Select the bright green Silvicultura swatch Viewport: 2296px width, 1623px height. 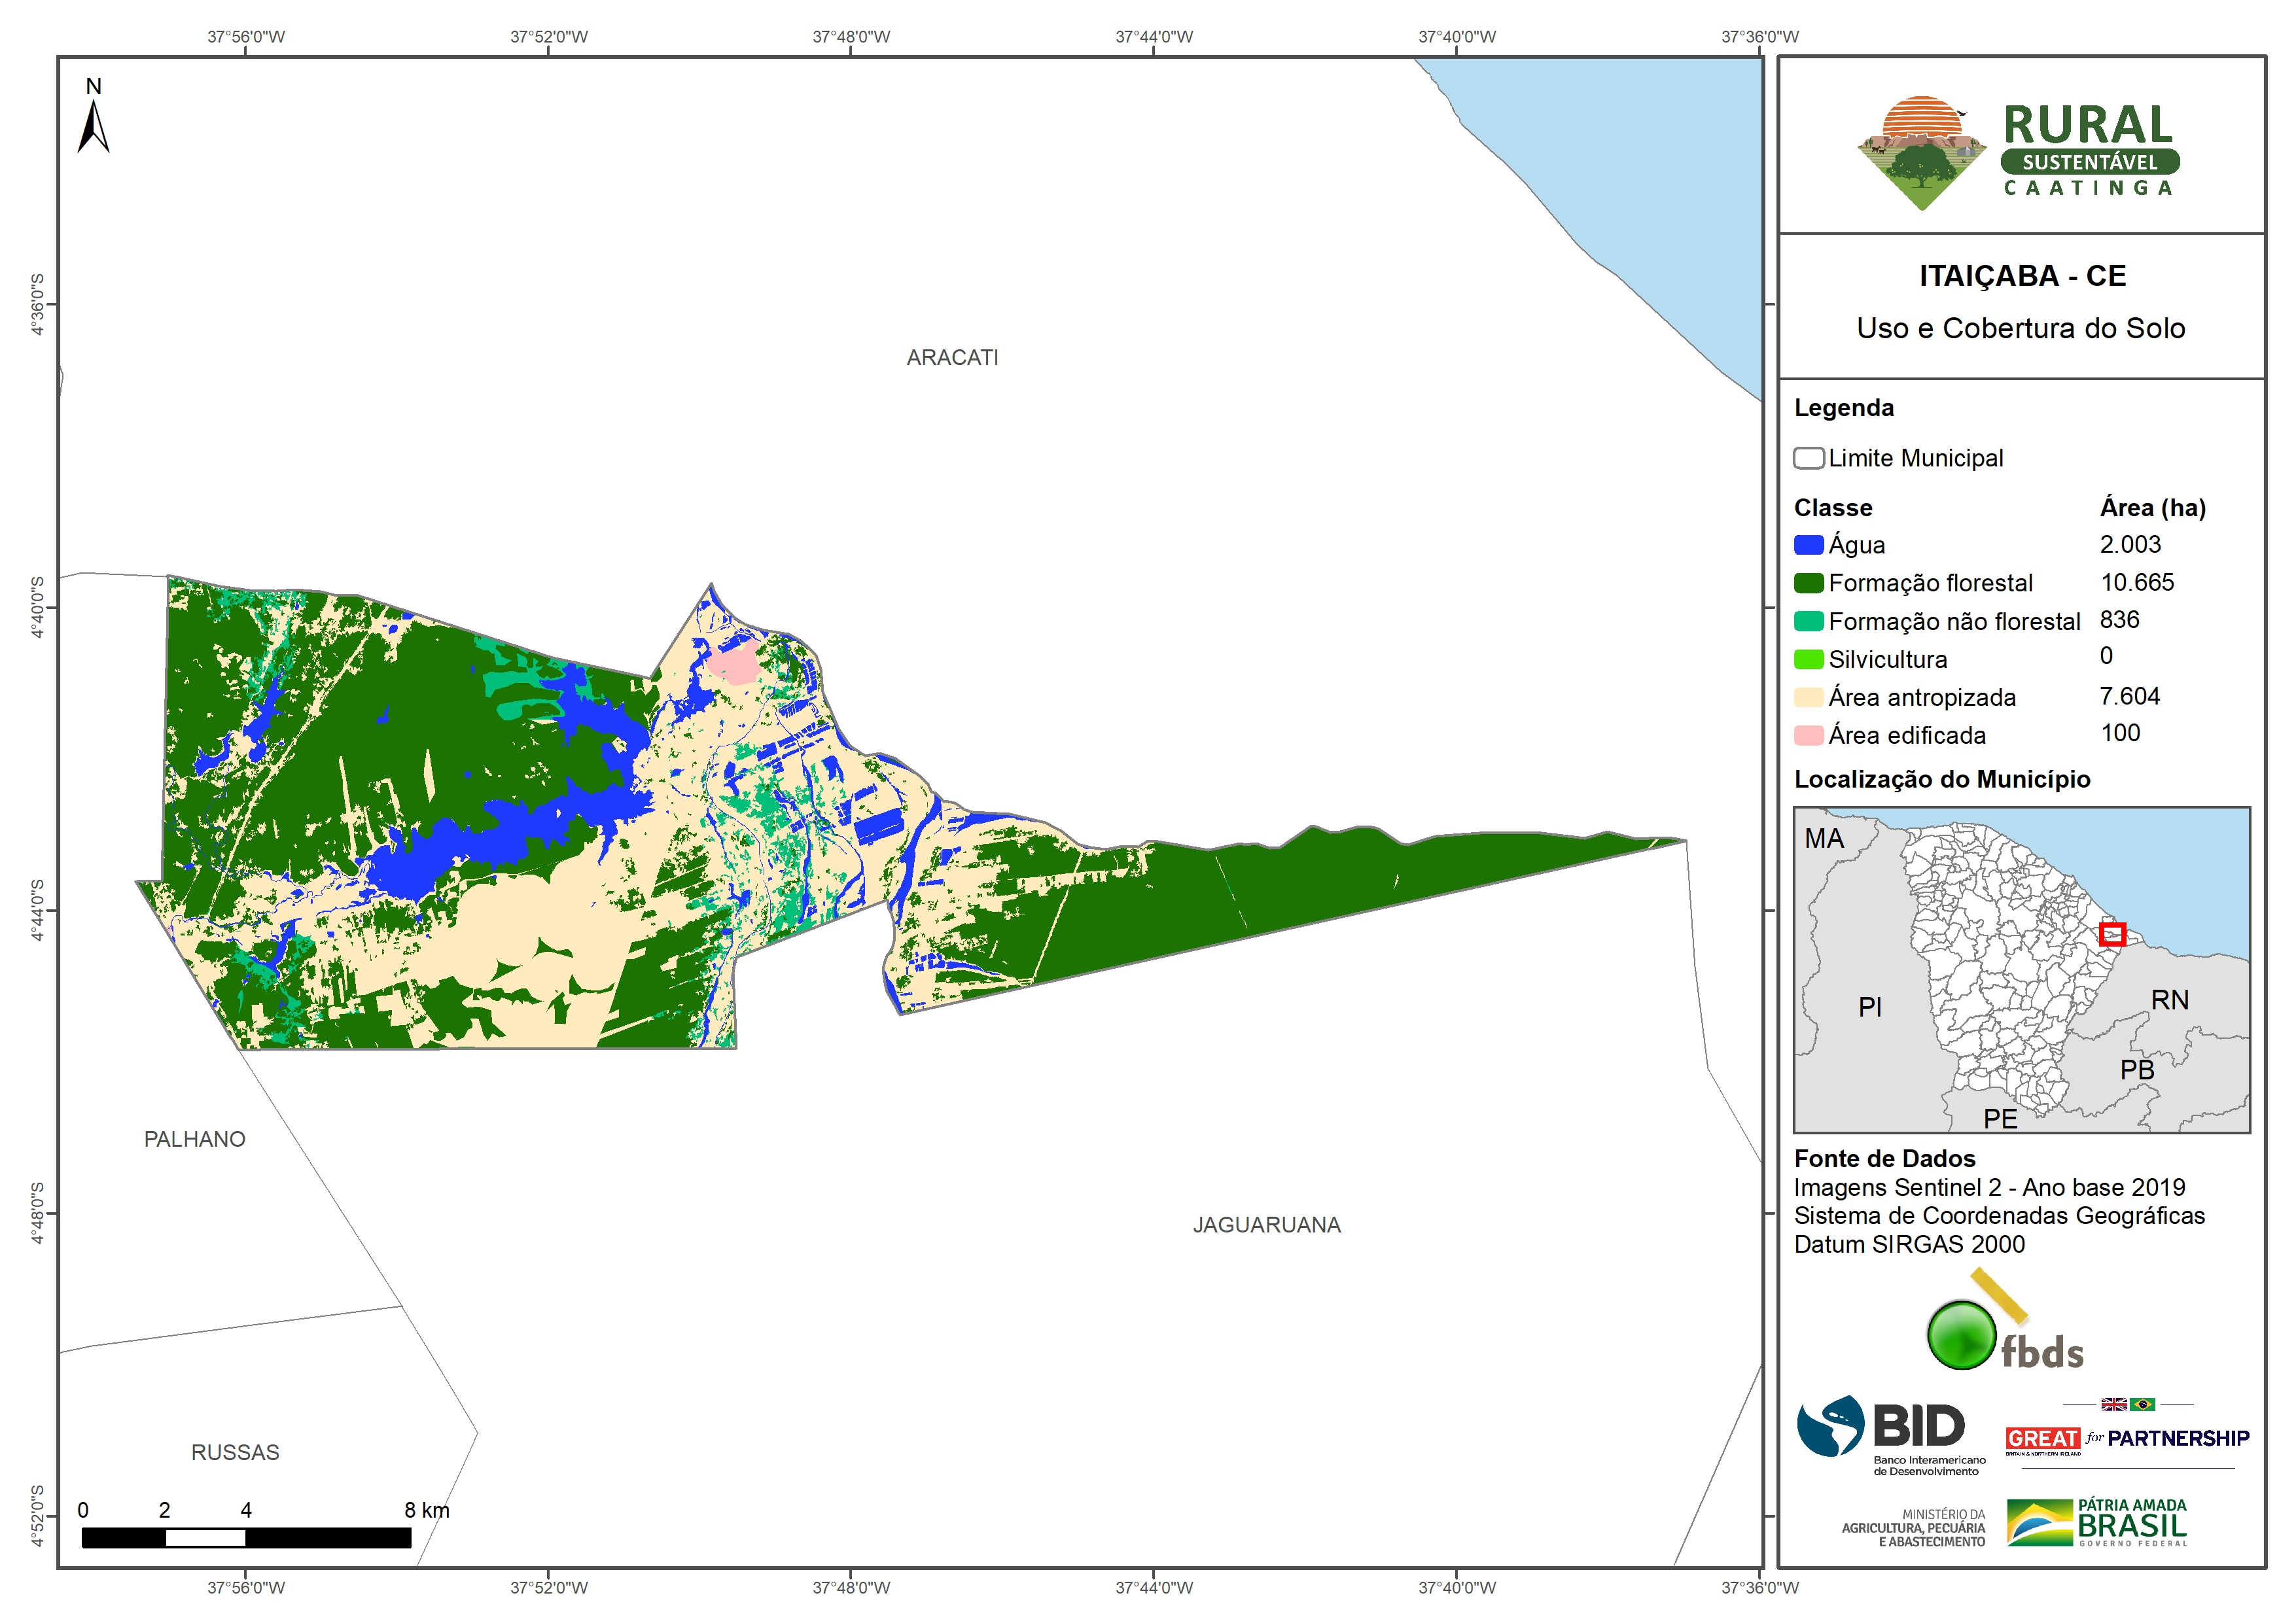coord(1808,659)
